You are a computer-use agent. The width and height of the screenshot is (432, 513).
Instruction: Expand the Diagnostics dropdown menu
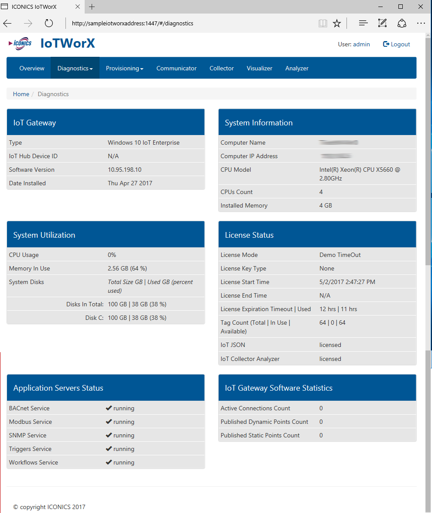point(75,68)
